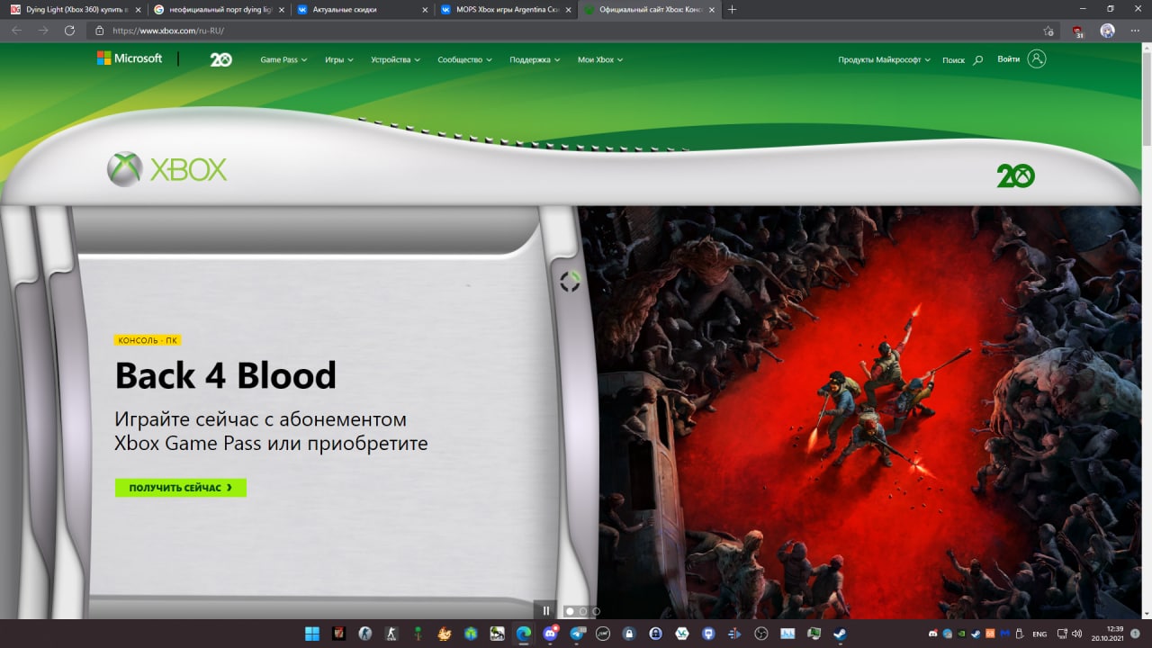Add page to favorites with star icon
The width and height of the screenshot is (1152, 648).
(1048, 31)
